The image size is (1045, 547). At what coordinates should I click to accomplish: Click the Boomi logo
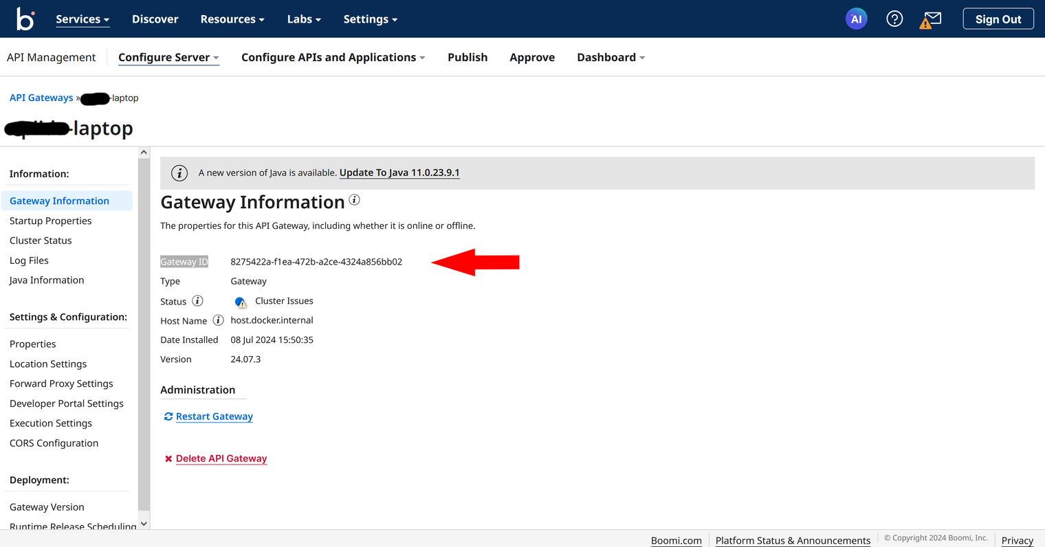tap(25, 19)
